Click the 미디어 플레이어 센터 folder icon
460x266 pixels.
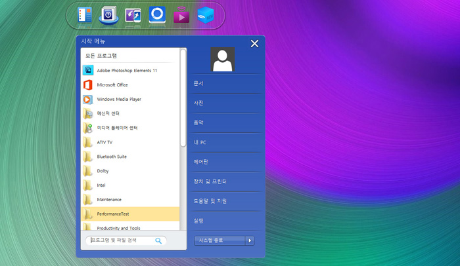point(87,128)
